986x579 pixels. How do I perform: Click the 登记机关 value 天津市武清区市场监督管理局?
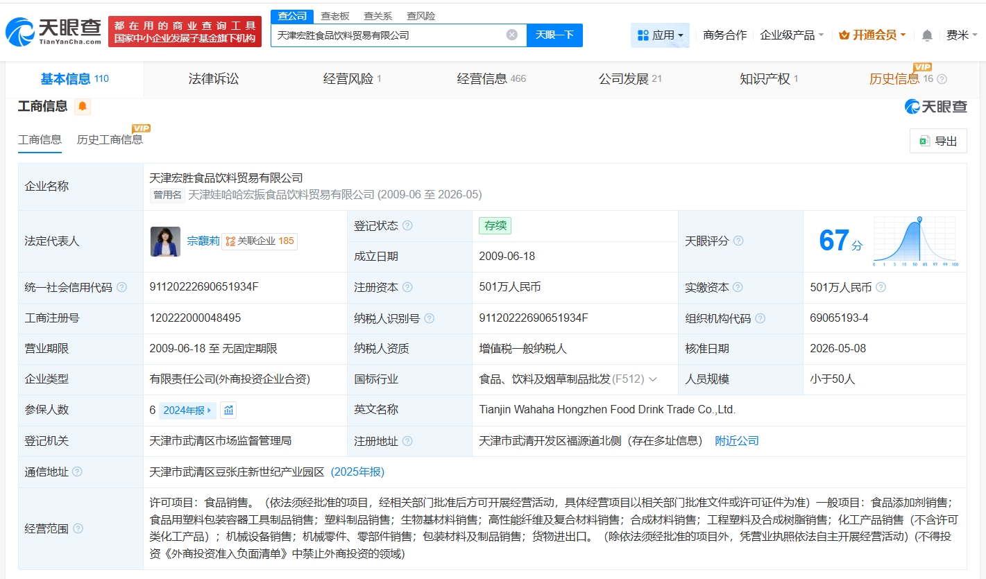[221, 441]
